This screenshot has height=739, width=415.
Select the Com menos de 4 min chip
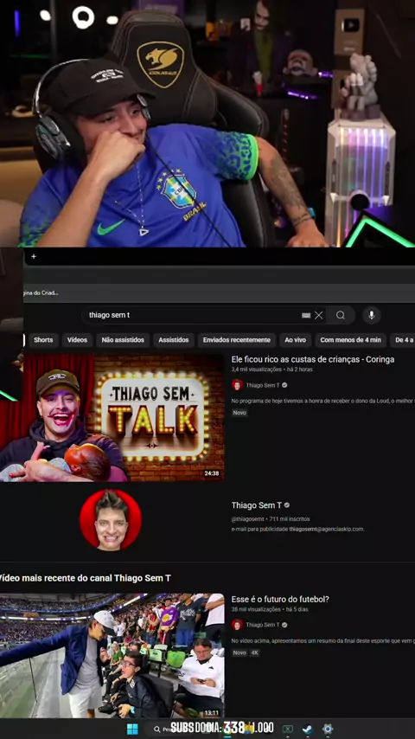350,340
